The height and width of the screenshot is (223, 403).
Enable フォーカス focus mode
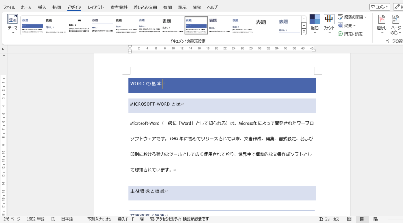coord(329,219)
